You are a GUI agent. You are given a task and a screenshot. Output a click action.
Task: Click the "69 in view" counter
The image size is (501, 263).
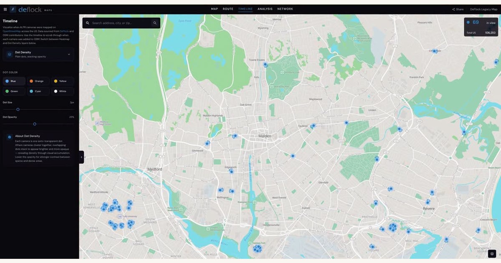tap(481, 23)
